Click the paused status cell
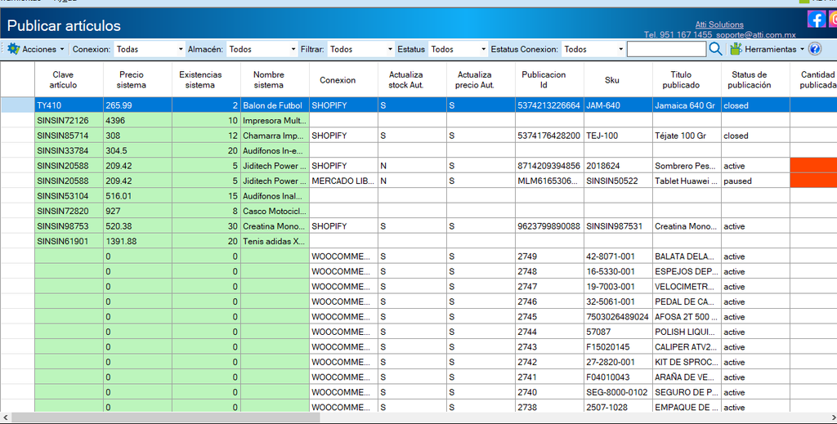Screen dimensions: 837x424 click(754, 181)
